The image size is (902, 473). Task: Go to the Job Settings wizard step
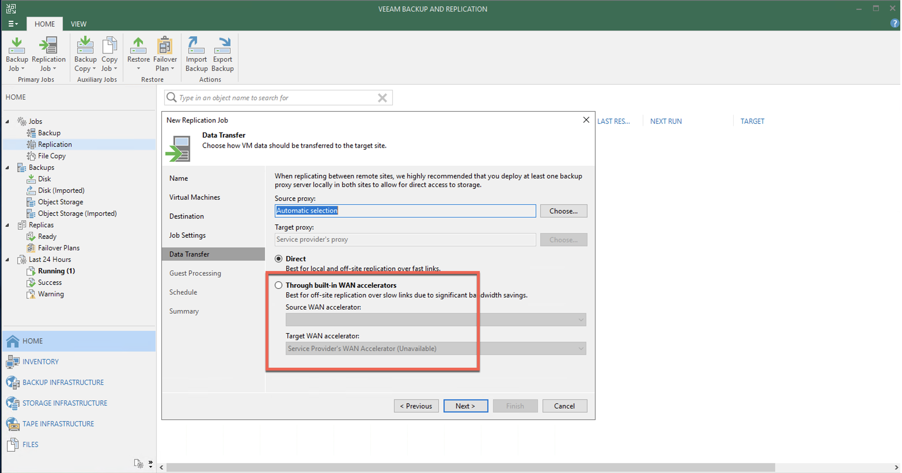(187, 235)
